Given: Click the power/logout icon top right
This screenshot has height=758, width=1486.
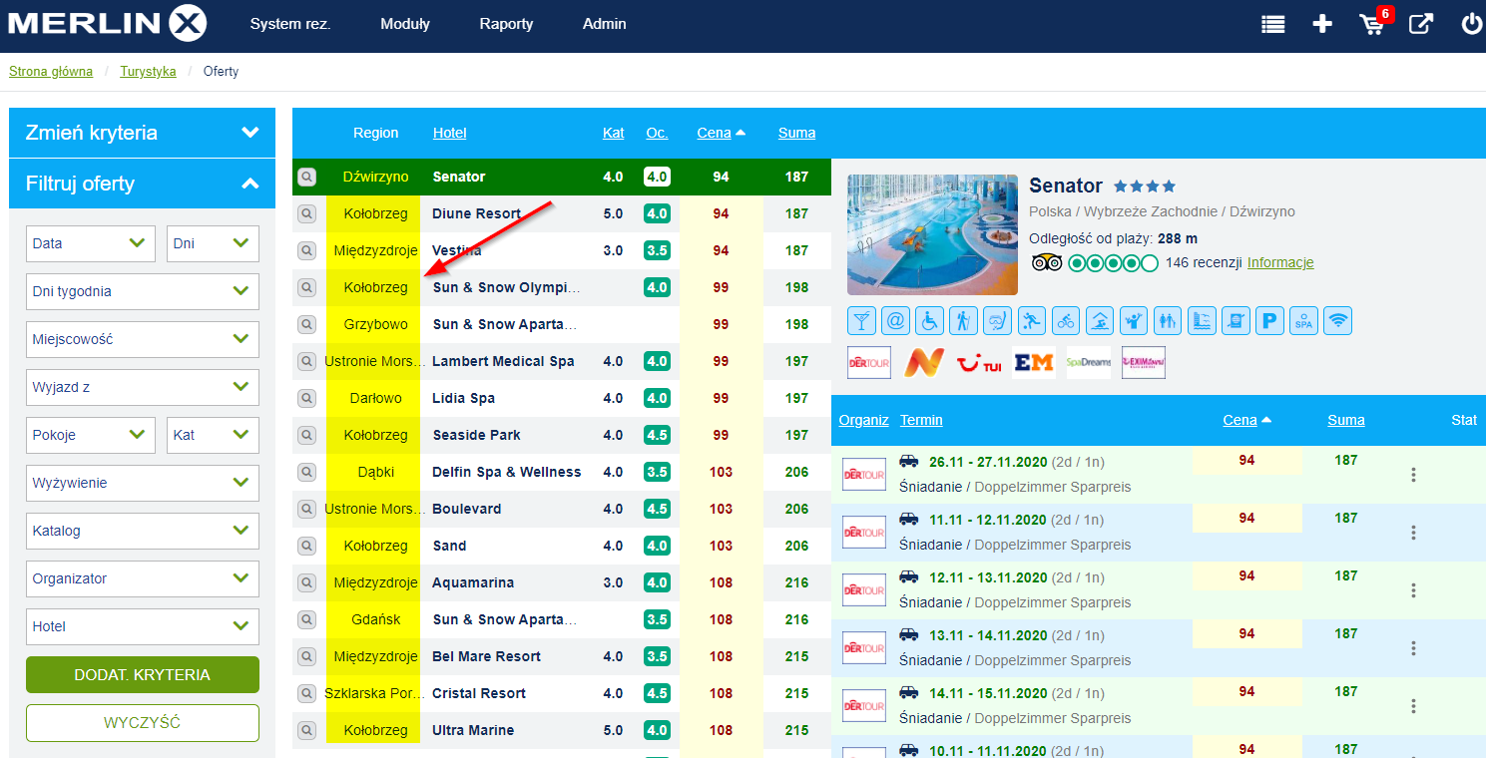Looking at the screenshot, I should pyautogui.click(x=1472, y=23).
